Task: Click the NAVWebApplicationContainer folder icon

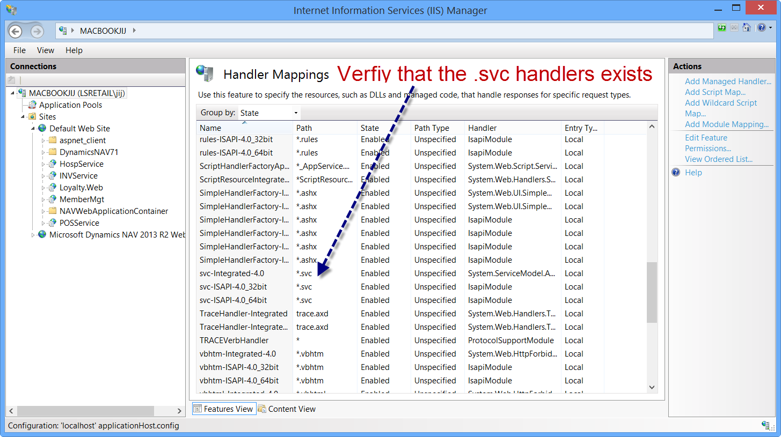Action: point(53,211)
